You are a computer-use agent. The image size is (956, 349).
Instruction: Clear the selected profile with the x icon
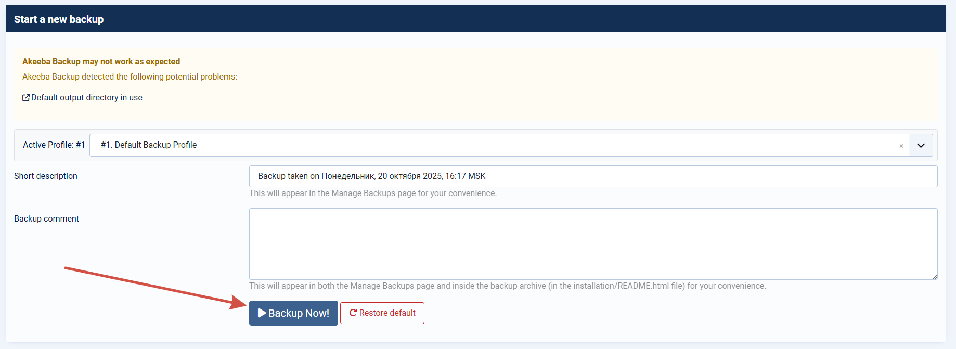(x=901, y=146)
